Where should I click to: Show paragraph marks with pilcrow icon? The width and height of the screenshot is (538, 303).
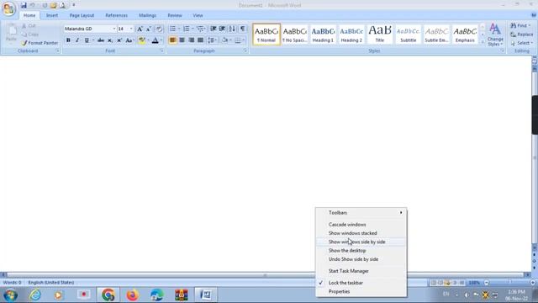click(243, 29)
